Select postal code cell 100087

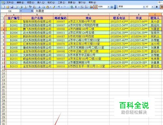tap(61, 37)
